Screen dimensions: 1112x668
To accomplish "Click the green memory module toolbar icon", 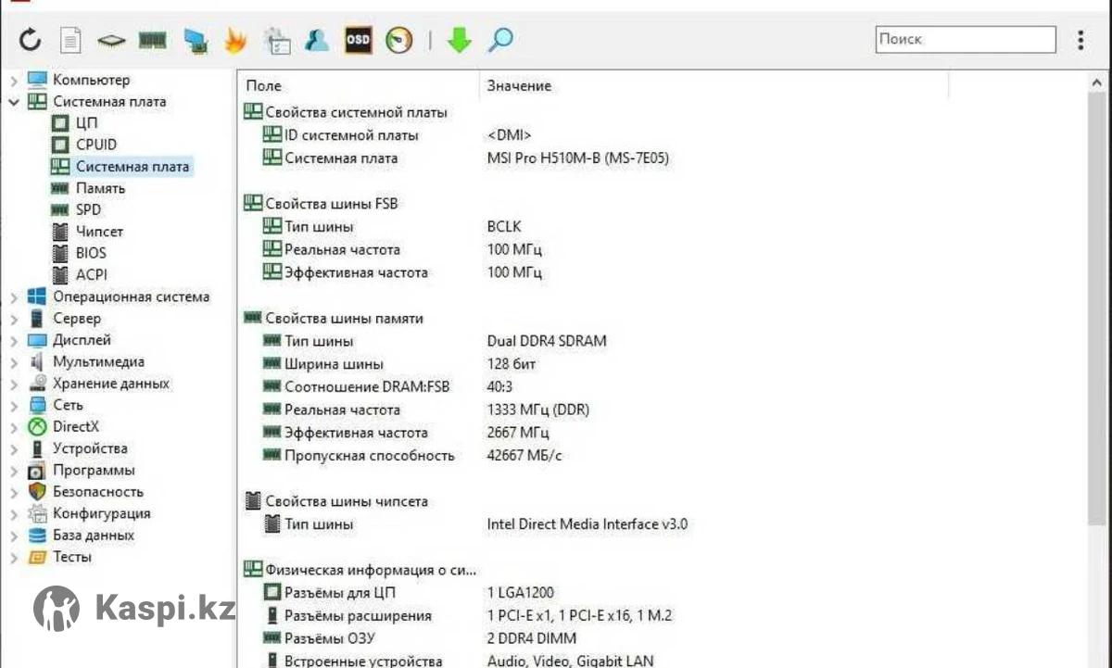I will (x=152, y=40).
